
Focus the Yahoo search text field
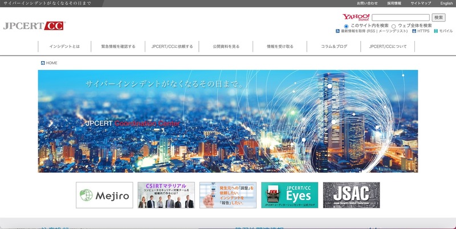pyautogui.click(x=401, y=18)
